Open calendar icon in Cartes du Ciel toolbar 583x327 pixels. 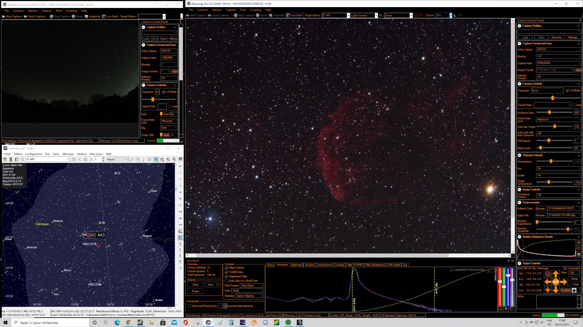pyautogui.click(x=5, y=160)
